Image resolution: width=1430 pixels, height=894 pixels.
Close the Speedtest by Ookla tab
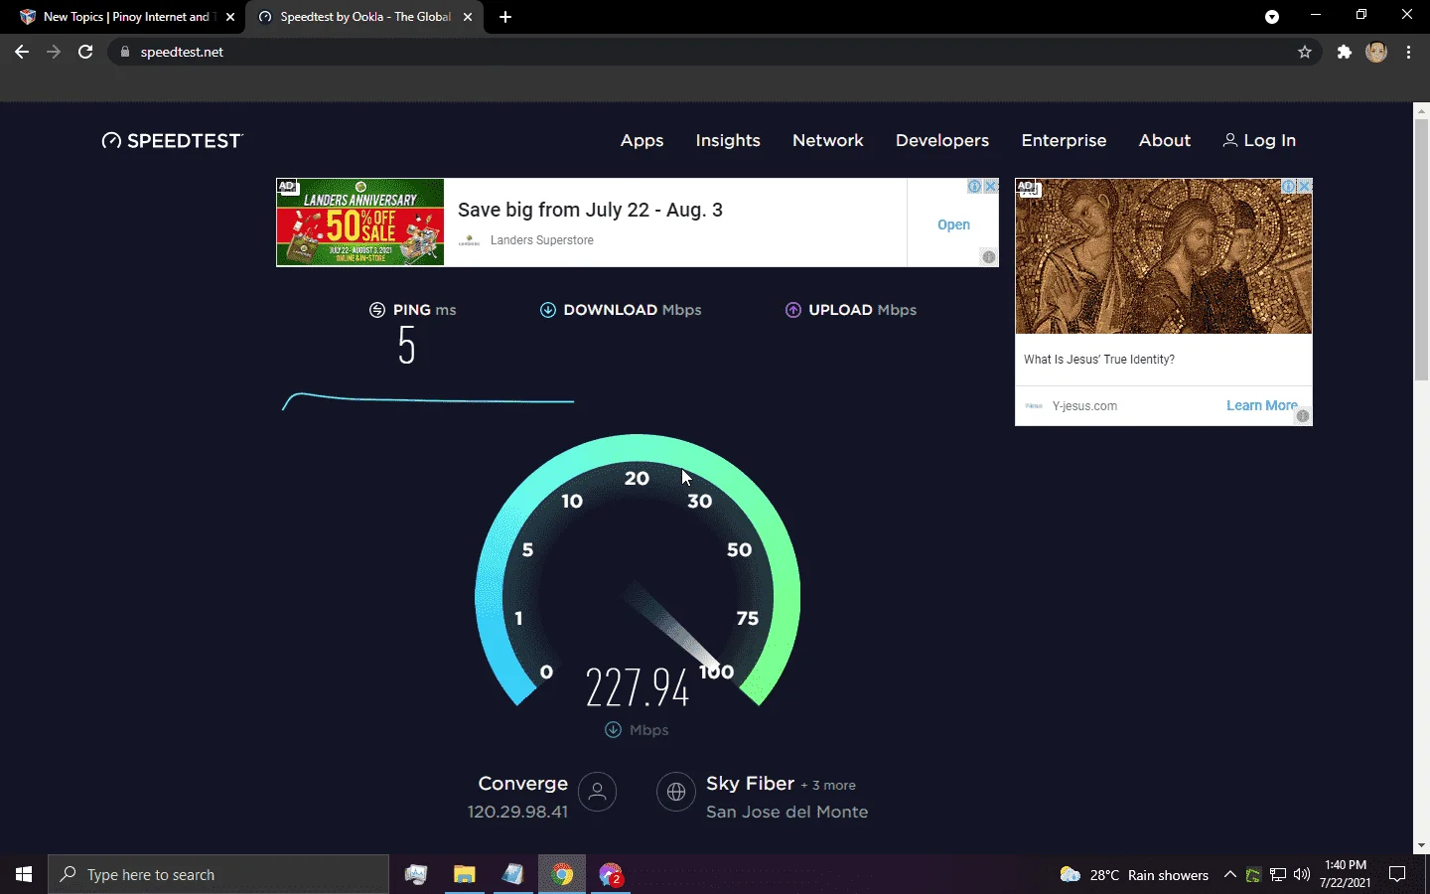point(468,17)
